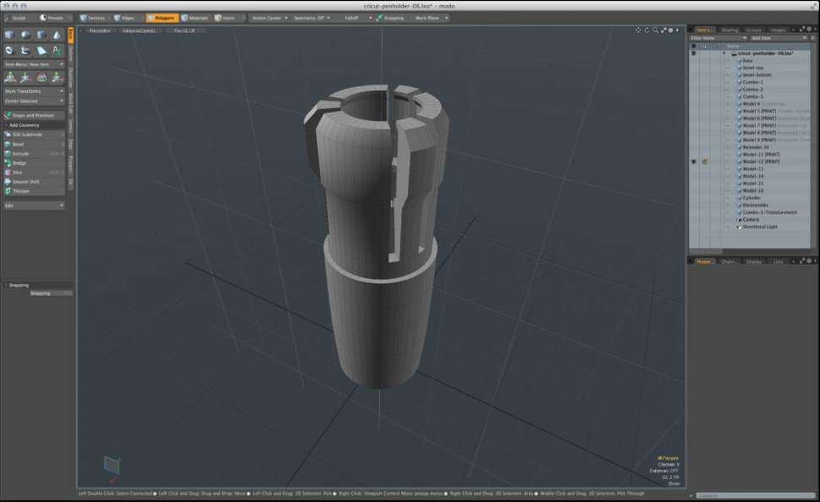Viewport: 820px width, 502px height.
Task: Open Center Selected dropdown
Action: pos(34,101)
